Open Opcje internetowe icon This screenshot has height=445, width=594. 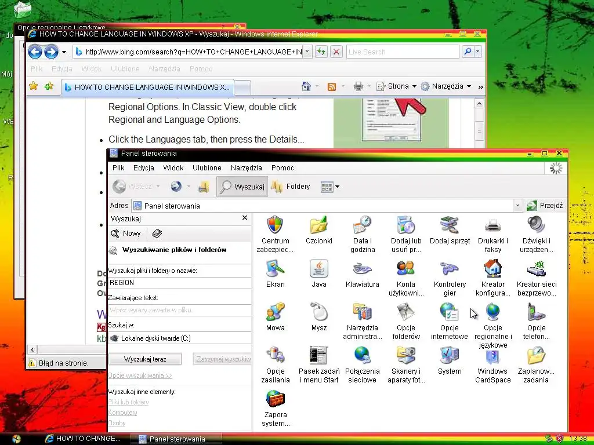[x=450, y=321]
